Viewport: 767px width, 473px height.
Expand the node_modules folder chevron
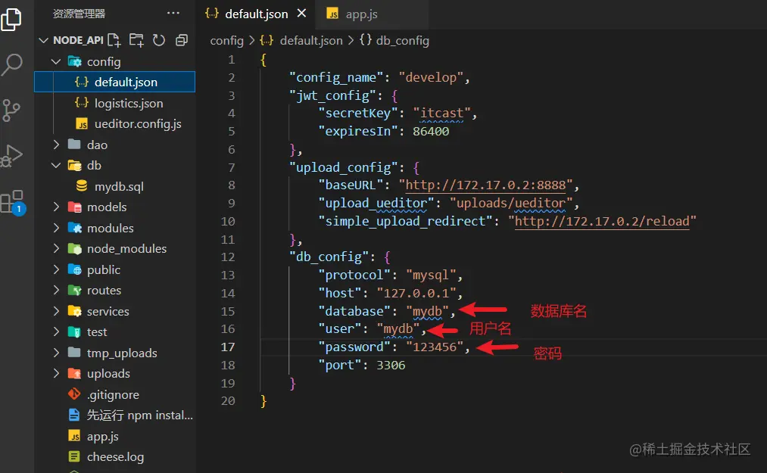pos(56,248)
